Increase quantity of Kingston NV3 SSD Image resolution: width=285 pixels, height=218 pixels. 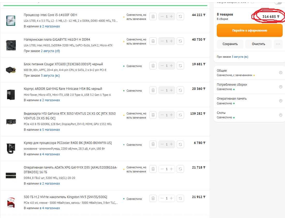coord(171,198)
